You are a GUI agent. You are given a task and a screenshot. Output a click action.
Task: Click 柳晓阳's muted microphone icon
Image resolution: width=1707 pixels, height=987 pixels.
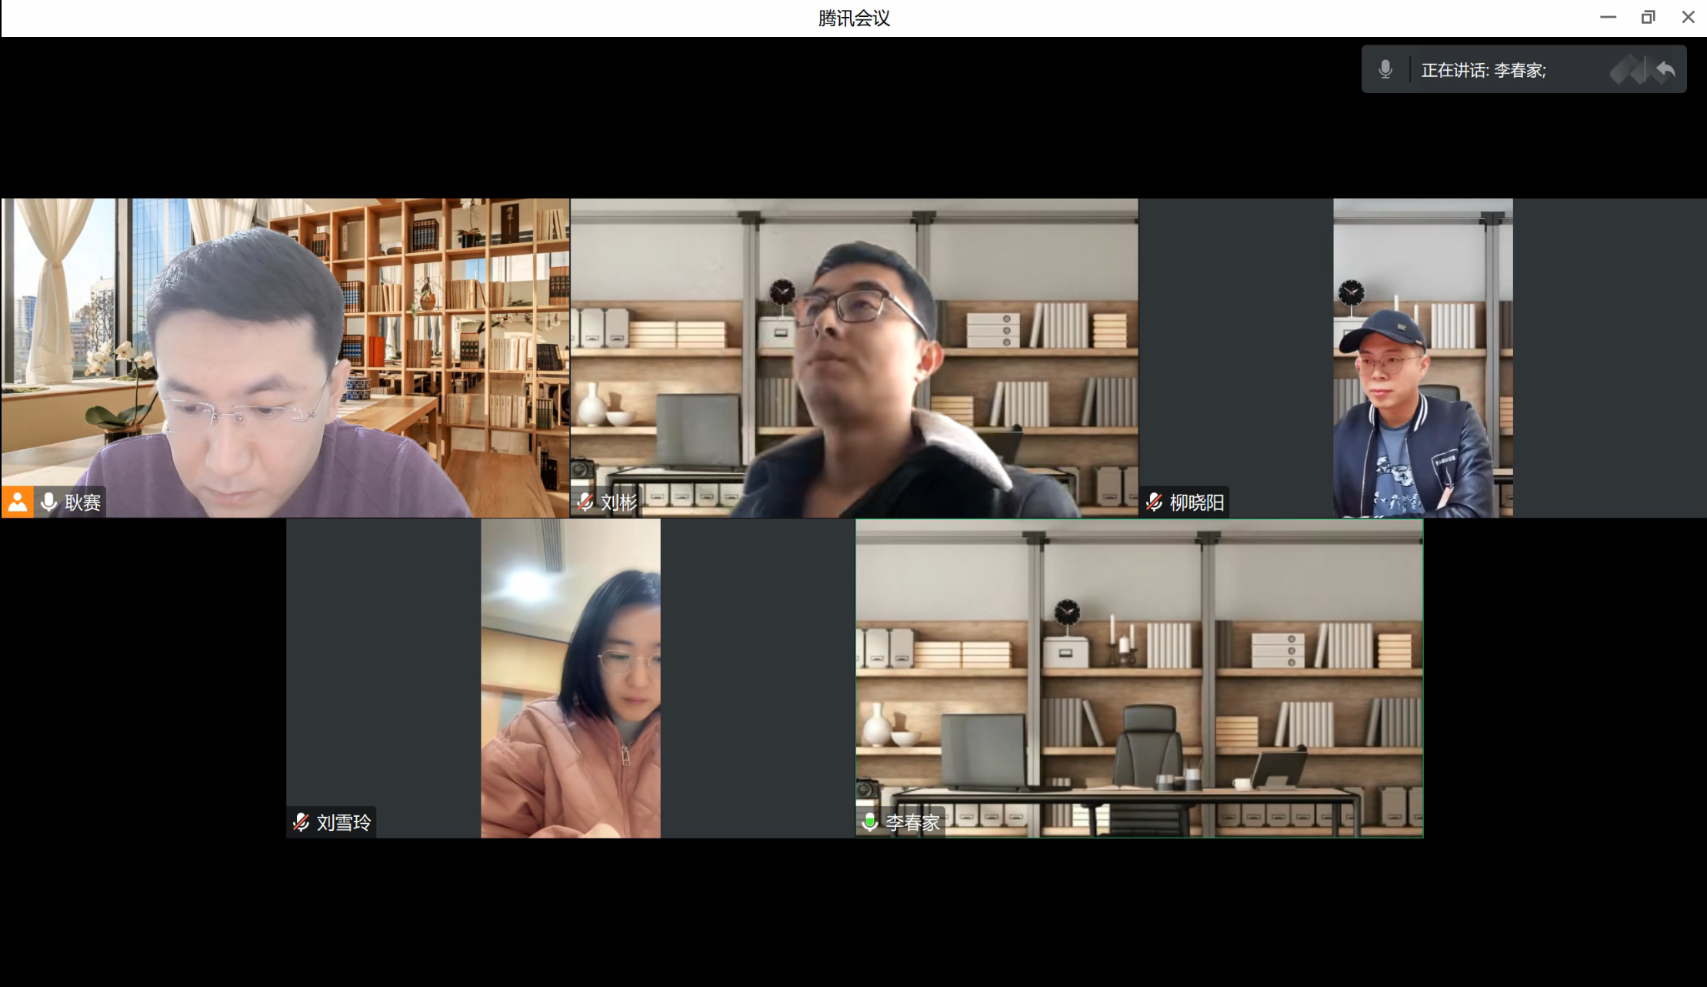click(1154, 502)
